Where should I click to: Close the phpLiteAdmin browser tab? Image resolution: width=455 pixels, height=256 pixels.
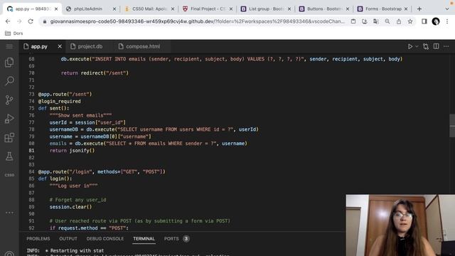114,9
